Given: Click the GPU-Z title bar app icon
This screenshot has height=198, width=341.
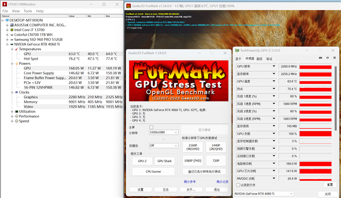Looking at the screenshot, I should [x=237, y=50].
